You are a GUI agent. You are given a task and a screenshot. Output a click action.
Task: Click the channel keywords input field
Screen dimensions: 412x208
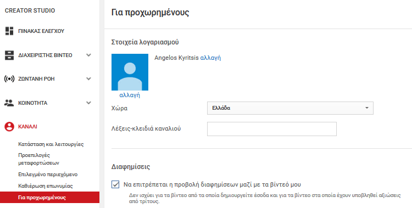[x=272, y=129]
